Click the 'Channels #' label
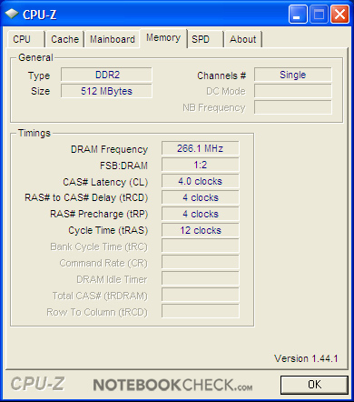This screenshot has height=402, width=354. tap(221, 75)
